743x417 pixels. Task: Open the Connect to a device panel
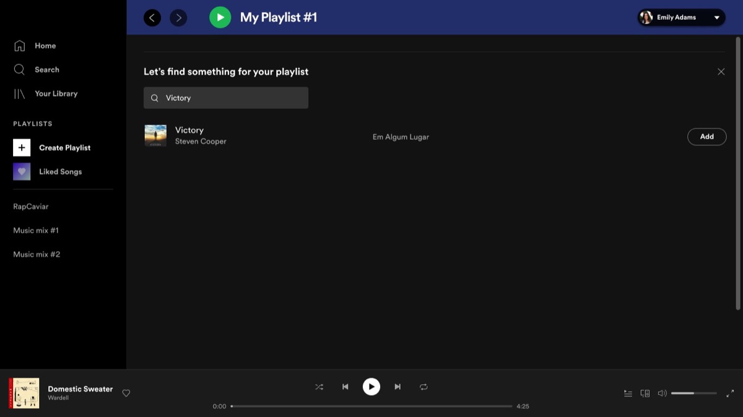[645, 393]
